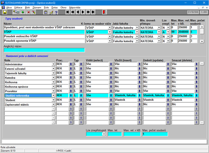
Task: Click the Anglický název input field
Action: [44, 50]
